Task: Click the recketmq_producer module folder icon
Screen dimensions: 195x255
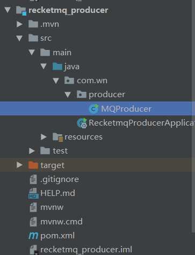Action: pos(21,11)
